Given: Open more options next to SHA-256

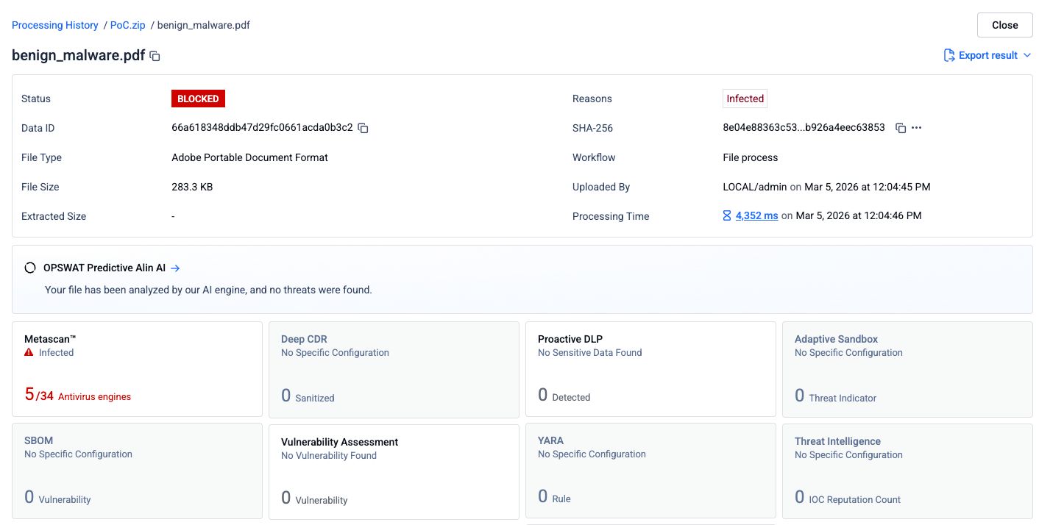Looking at the screenshot, I should 916,128.
